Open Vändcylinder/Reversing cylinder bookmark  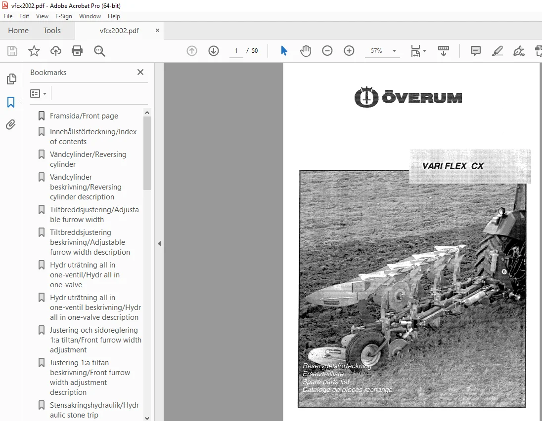tap(88, 159)
